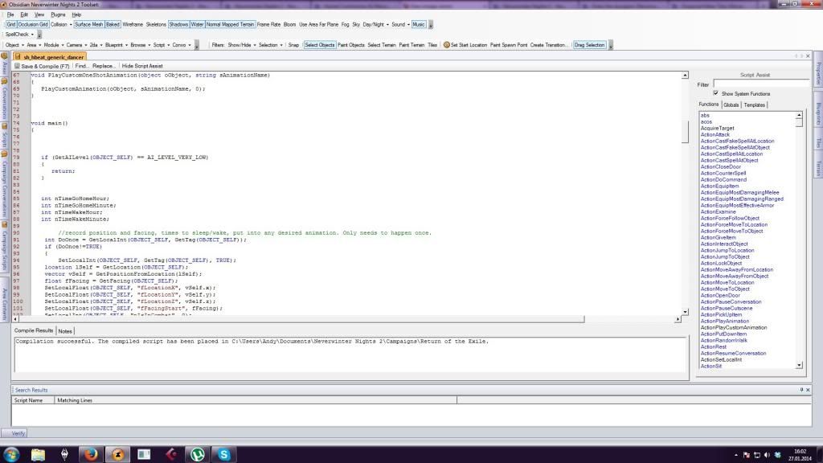The height and width of the screenshot is (463, 823).
Task: Open the SpellCheck dropdown
Action: click(19, 35)
